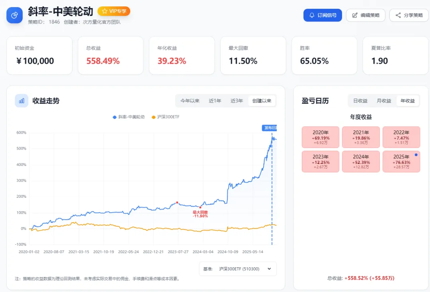Click the share icon on 分享策略
The image size is (430, 292).
(x=398, y=16)
